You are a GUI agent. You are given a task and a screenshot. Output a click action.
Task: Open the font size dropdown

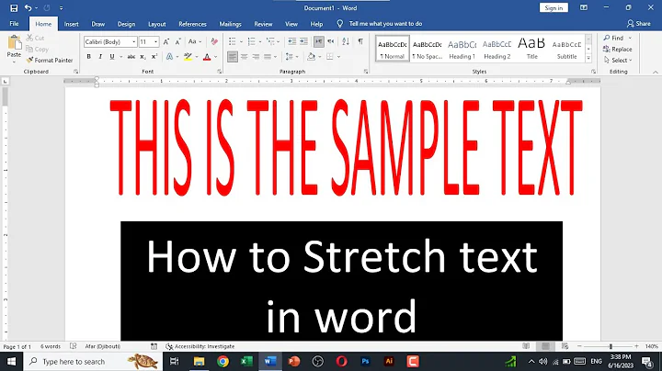[155, 41]
